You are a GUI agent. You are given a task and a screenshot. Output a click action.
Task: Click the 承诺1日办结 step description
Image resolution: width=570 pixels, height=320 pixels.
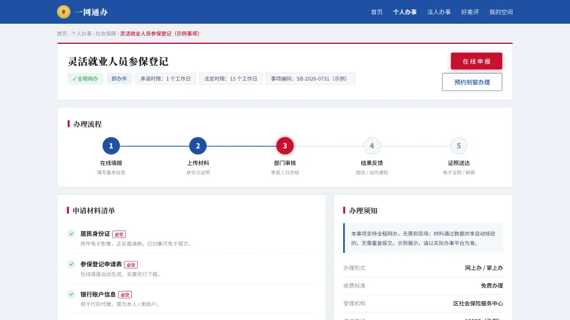285,172
